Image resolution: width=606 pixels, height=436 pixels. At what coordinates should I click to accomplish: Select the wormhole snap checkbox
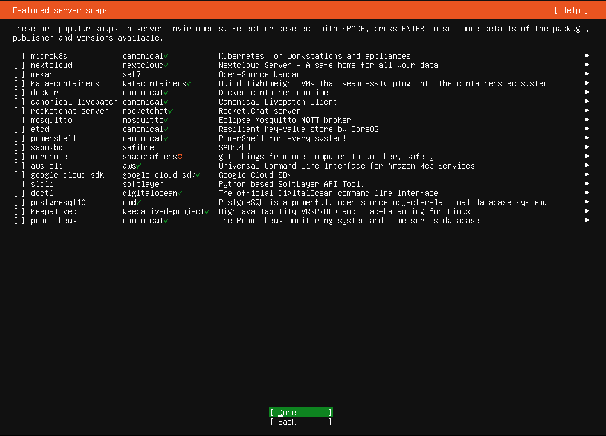[19, 157]
